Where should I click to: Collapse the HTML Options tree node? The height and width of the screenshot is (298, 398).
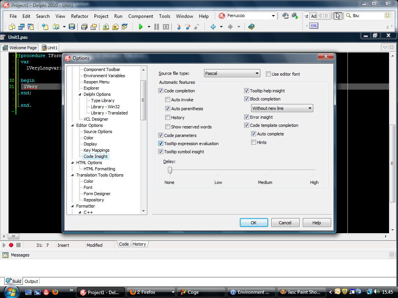tap(72, 163)
